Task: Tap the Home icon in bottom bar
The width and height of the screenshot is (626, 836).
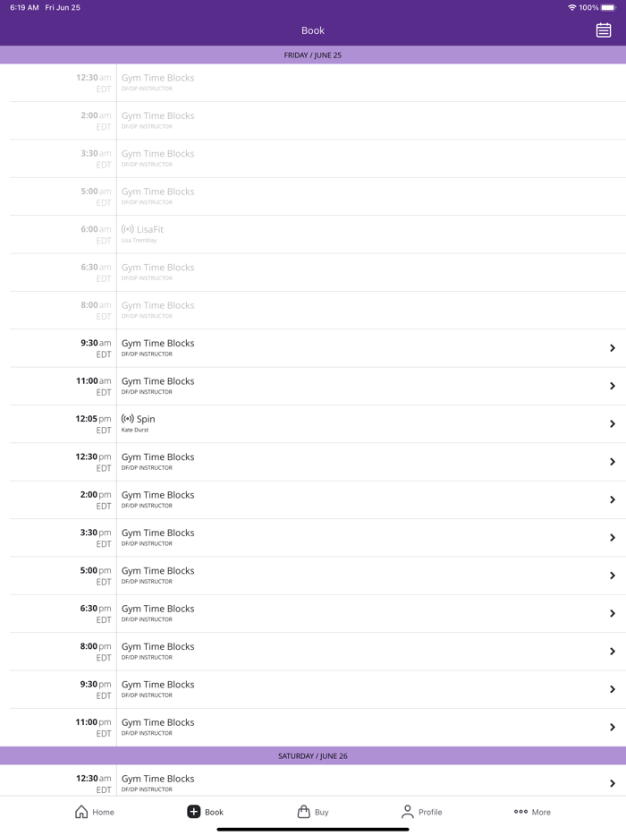Action: coord(81,812)
